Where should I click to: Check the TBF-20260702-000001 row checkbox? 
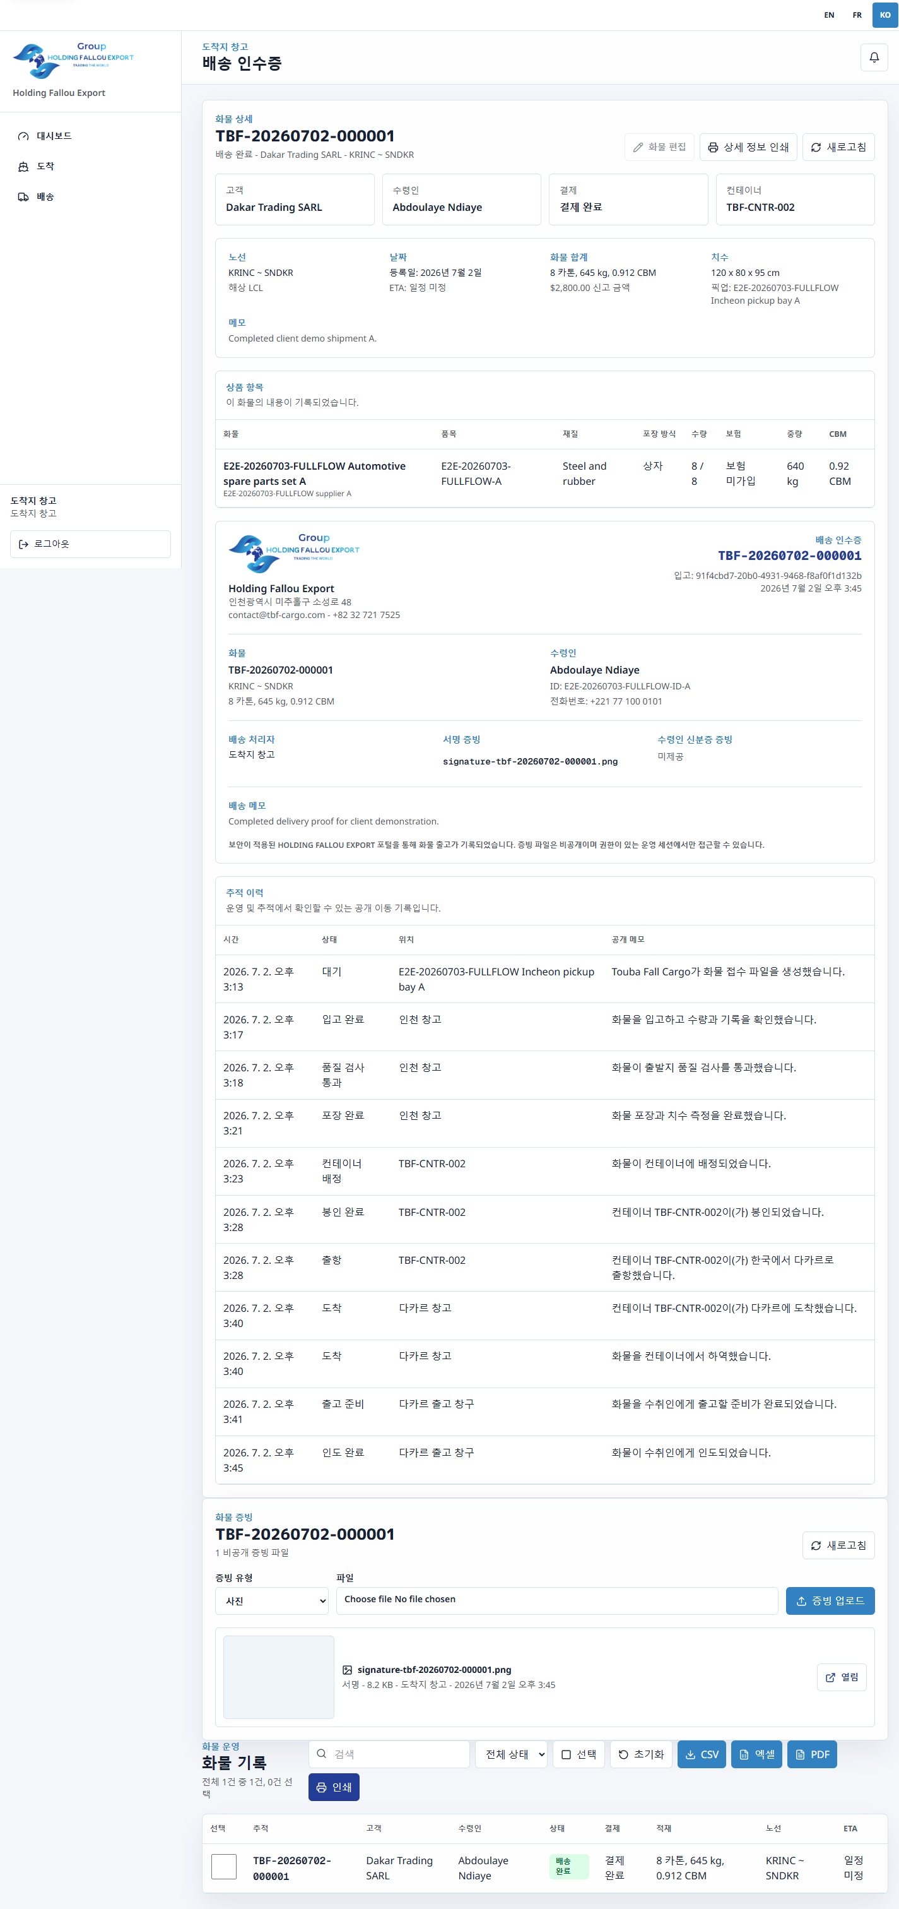click(223, 1867)
